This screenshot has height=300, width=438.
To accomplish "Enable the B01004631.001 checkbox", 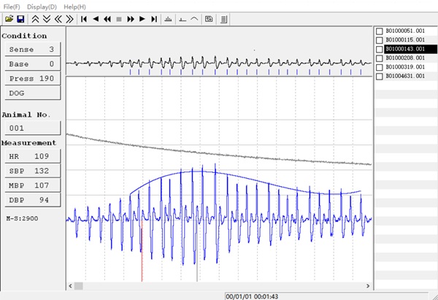I will pos(379,76).
